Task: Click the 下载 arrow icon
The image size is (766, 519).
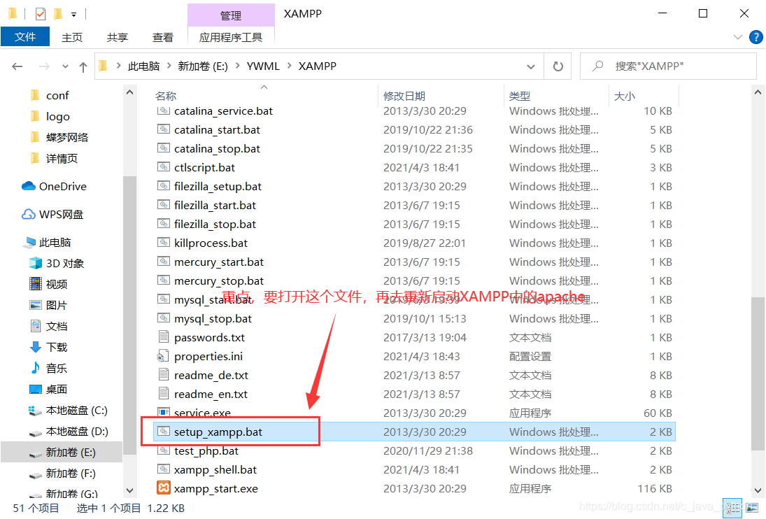Action: point(36,347)
